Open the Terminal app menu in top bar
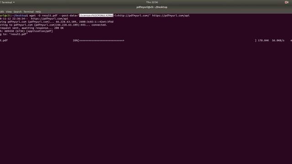 point(7,2)
